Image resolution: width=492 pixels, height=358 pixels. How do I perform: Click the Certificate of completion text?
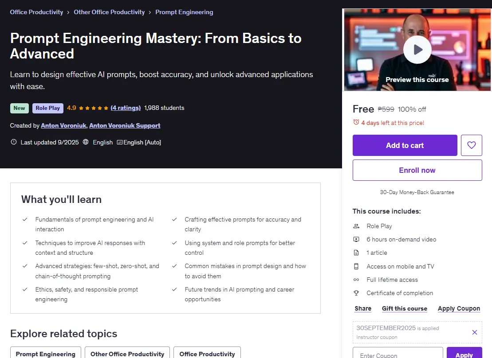pyautogui.click(x=400, y=293)
